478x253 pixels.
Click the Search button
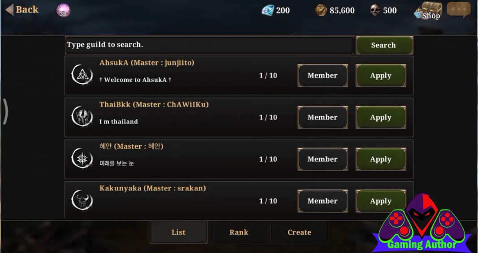coord(384,45)
